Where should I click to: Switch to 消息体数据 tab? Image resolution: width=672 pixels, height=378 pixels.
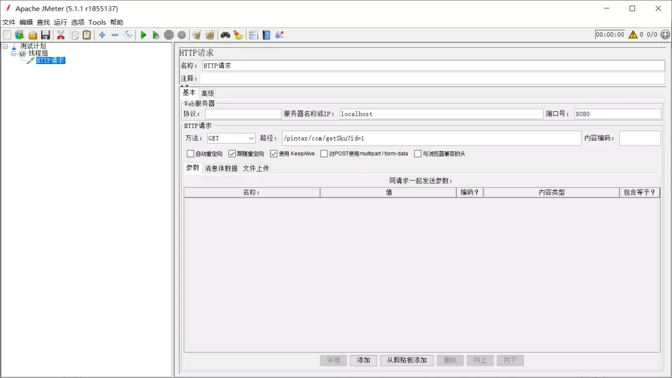click(x=221, y=168)
